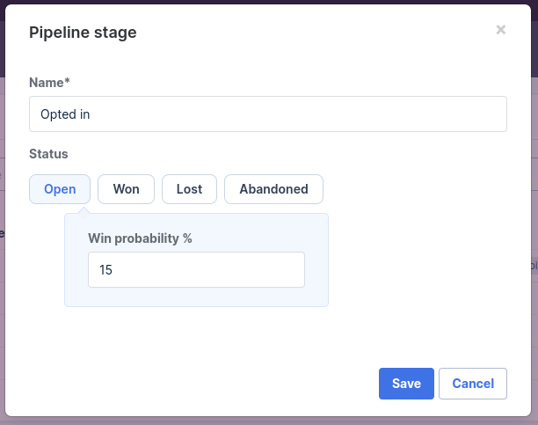
Task: Place cursor after the Opted in text
Action: pyautogui.click(x=91, y=114)
